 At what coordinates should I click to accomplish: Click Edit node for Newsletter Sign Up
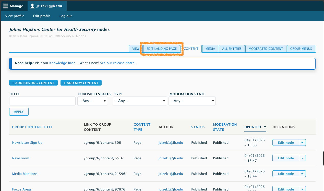[x=286, y=142]
